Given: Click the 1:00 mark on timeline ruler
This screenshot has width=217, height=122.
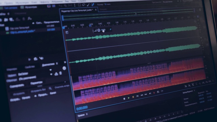Looking at the screenshot, I should click(117, 22).
